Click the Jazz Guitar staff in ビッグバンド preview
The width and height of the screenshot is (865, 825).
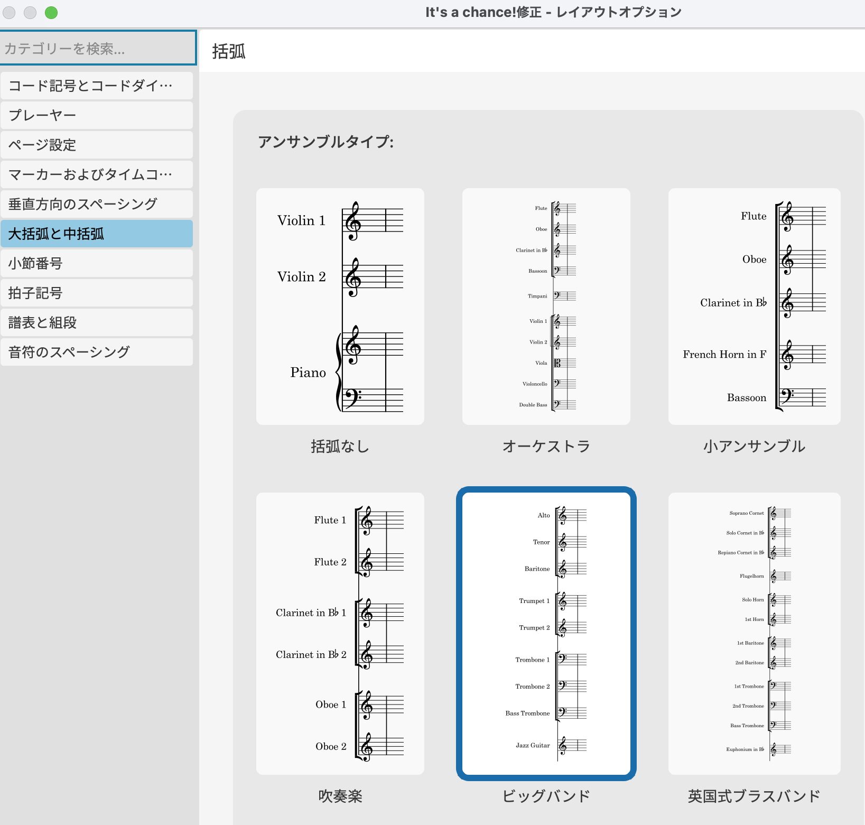pos(568,745)
